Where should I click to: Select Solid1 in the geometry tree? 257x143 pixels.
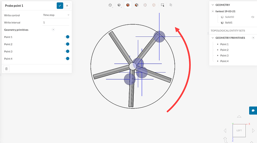tap(228, 23)
